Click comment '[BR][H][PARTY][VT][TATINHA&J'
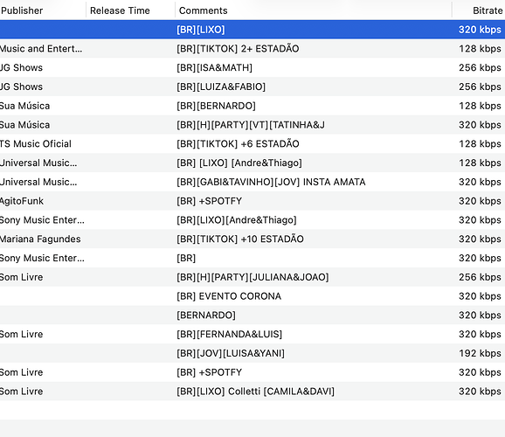Image resolution: width=505 pixels, height=437 pixels. point(251,125)
